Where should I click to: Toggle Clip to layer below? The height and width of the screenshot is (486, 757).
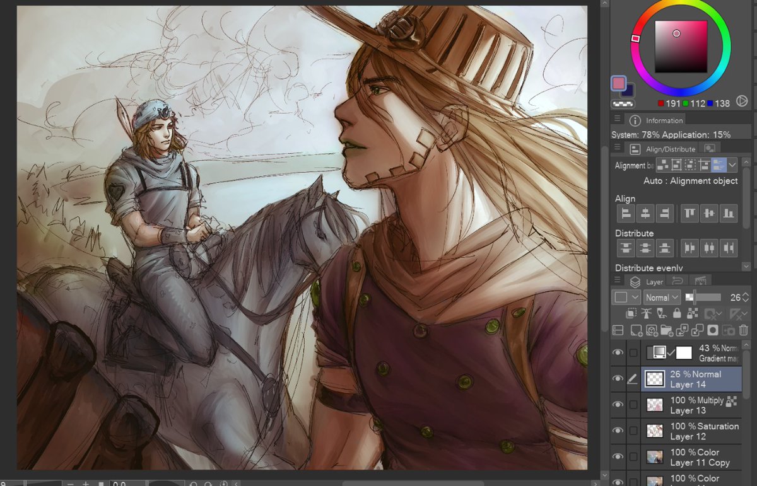tap(631, 313)
